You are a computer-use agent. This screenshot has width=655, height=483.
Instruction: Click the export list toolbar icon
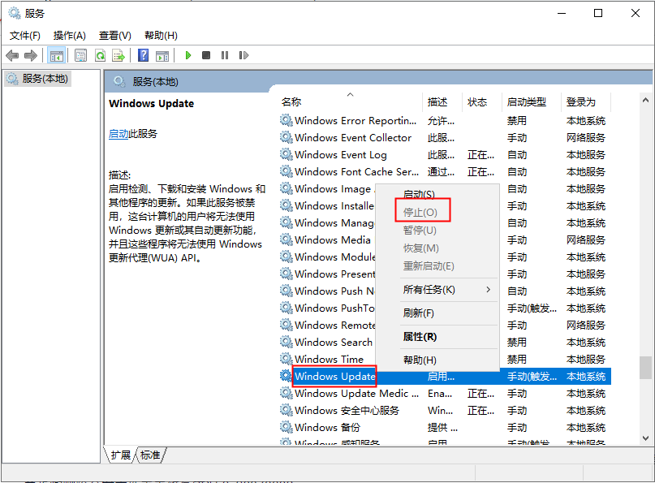point(119,55)
